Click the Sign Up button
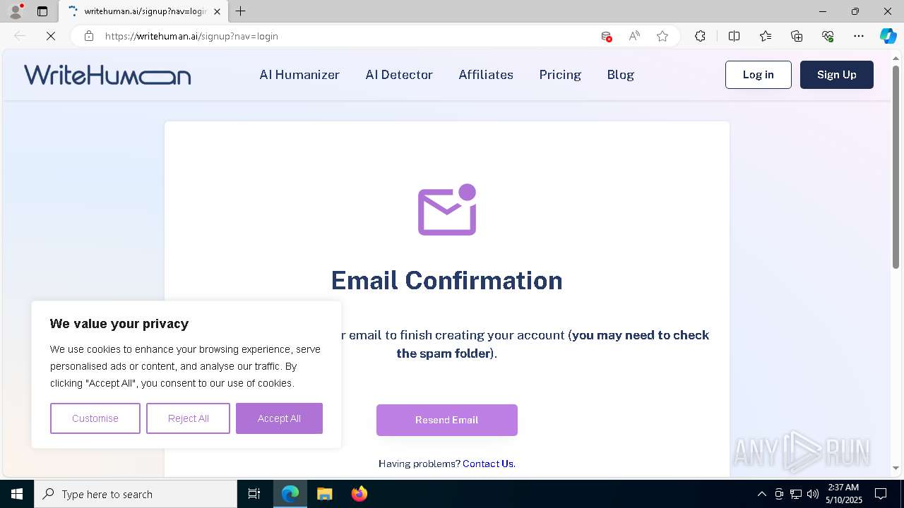The width and height of the screenshot is (904, 508). [837, 75]
